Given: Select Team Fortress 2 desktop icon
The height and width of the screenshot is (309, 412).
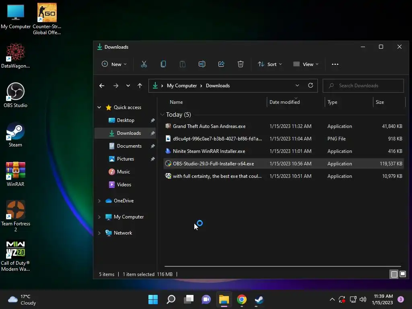Looking at the screenshot, I should point(16,216).
